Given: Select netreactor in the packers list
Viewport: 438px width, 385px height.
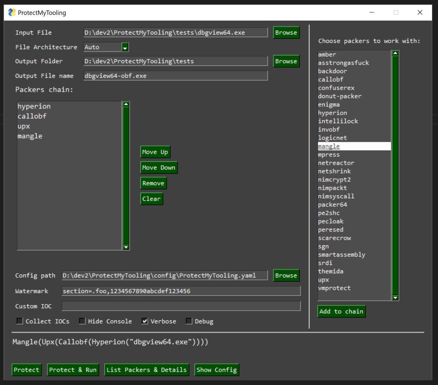Looking at the screenshot, I should [354, 163].
